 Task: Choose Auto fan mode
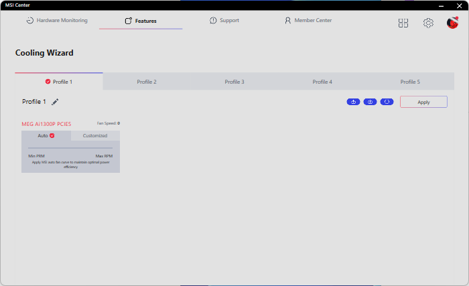click(46, 135)
